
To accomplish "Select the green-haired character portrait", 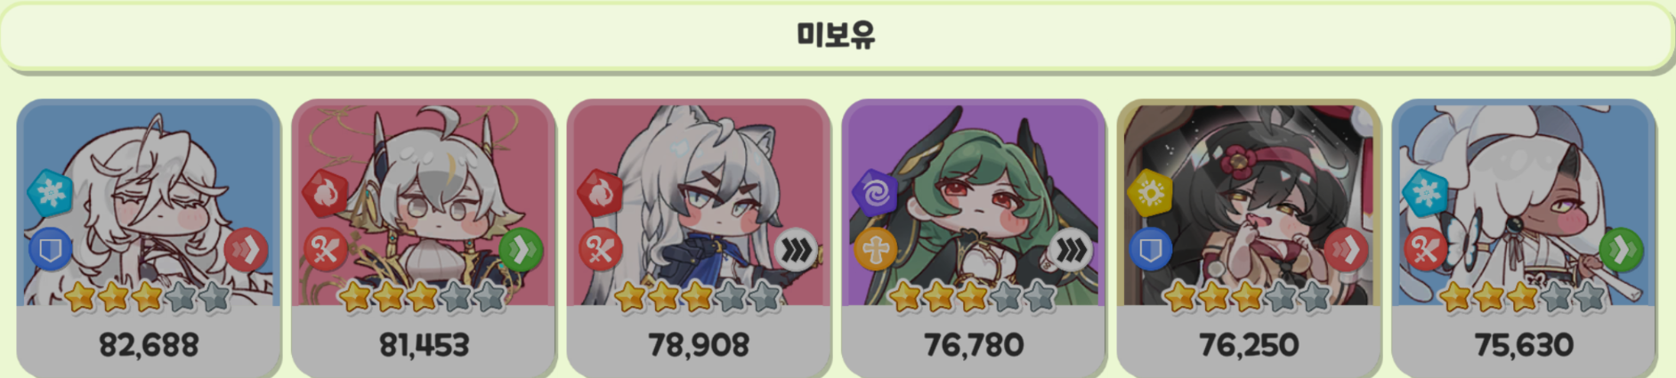I will point(974,203).
